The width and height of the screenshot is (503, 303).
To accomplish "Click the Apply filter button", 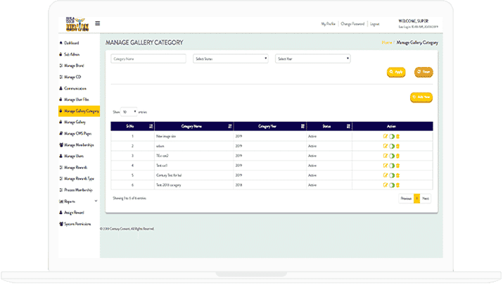I will tap(396, 73).
